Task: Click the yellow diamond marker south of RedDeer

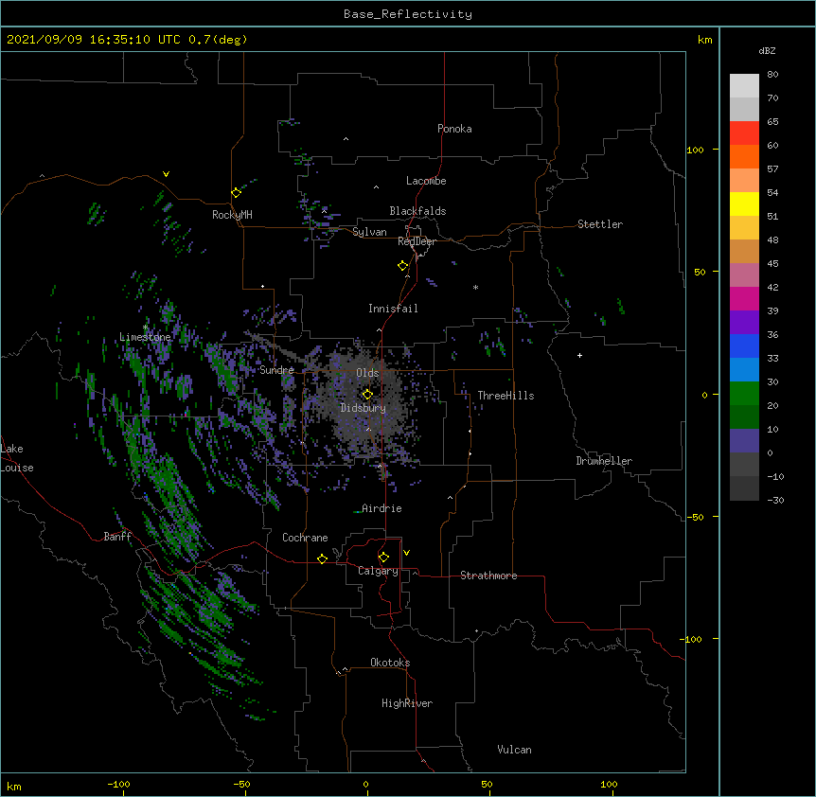Action: coord(403,265)
